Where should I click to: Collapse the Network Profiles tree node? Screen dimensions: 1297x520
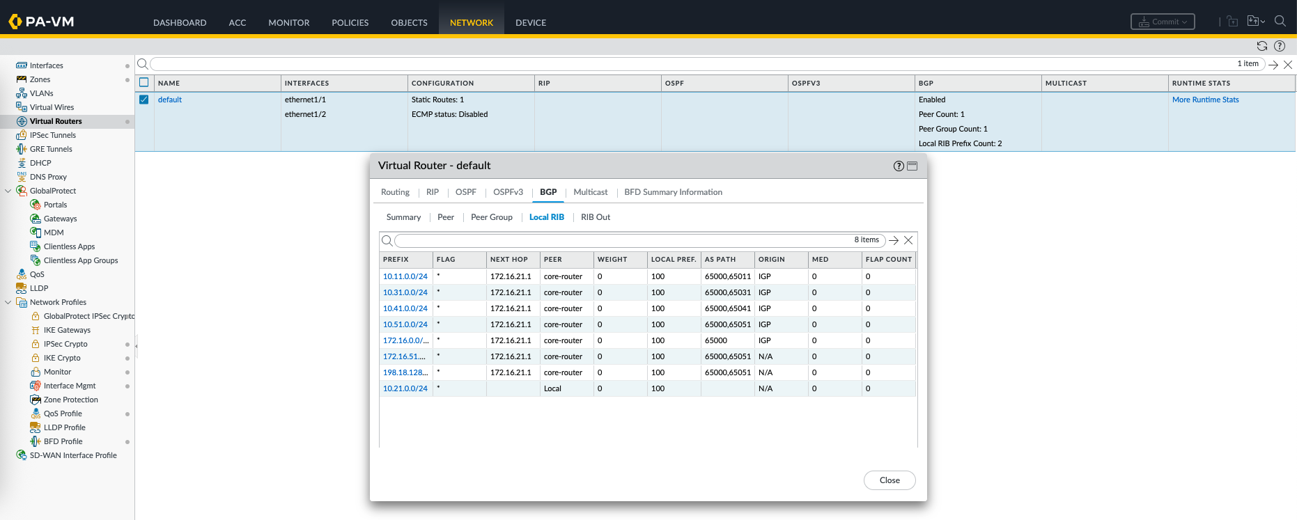tap(8, 302)
